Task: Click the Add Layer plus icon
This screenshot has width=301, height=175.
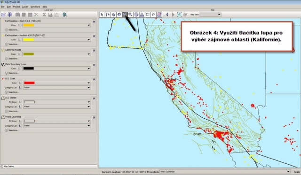Action: [x=9, y=15]
